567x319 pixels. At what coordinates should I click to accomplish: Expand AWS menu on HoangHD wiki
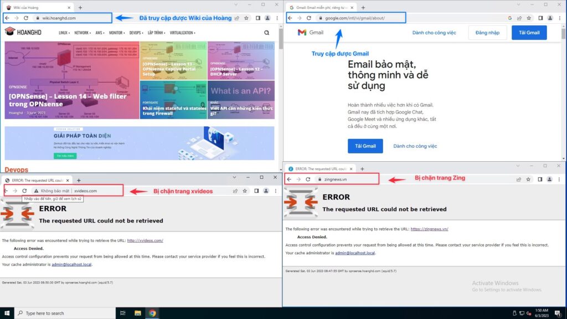coord(100,33)
